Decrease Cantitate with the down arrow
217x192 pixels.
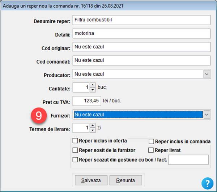tap(92, 90)
